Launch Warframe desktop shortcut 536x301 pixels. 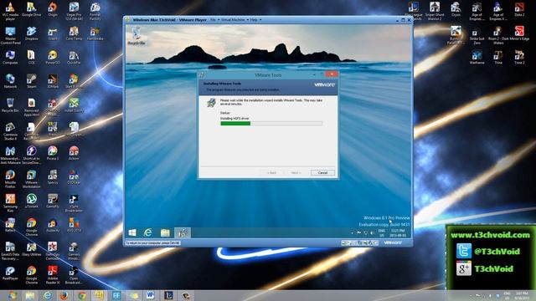[x=477, y=58]
